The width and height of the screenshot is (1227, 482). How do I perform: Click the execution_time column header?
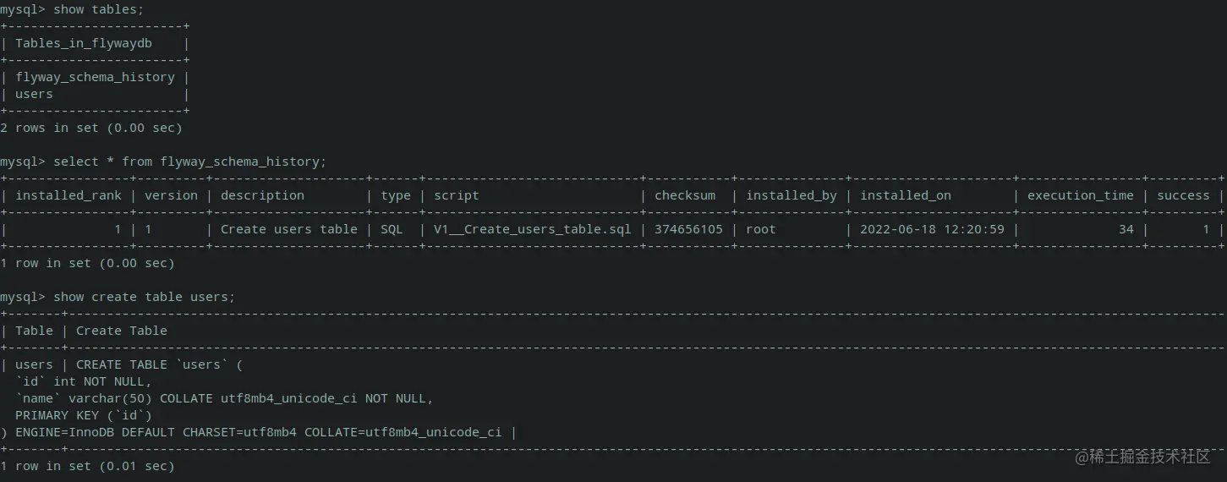(x=1081, y=195)
